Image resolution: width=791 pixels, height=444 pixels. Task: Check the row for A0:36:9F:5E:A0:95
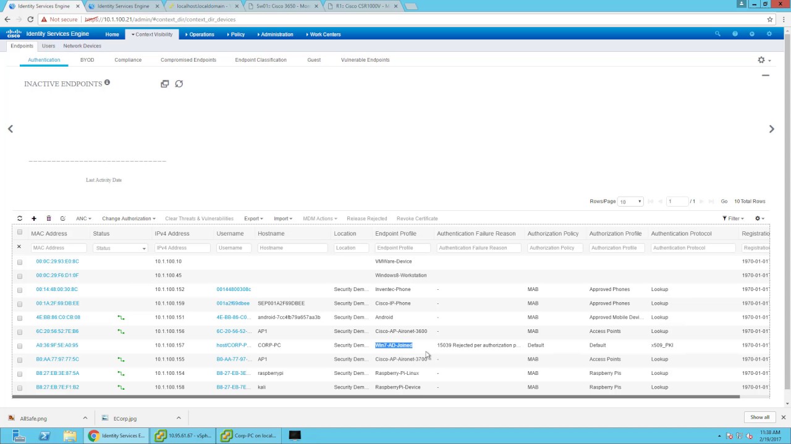20,346
